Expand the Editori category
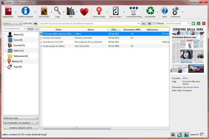The height and width of the screenshot is (139, 209). pyautogui.click(x=5, y=51)
